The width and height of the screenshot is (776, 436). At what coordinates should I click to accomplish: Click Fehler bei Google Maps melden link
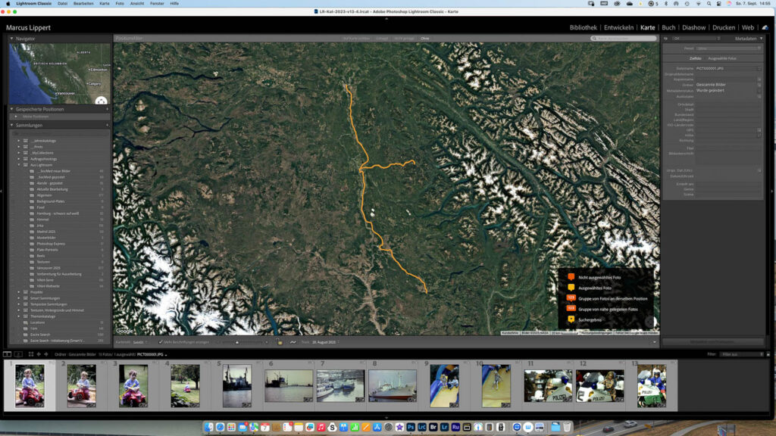point(636,333)
